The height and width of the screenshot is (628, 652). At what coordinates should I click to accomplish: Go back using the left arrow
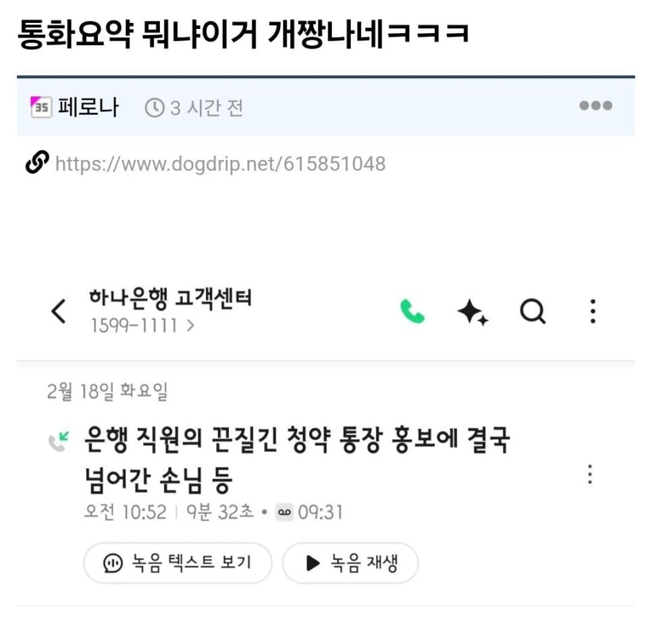click(59, 311)
